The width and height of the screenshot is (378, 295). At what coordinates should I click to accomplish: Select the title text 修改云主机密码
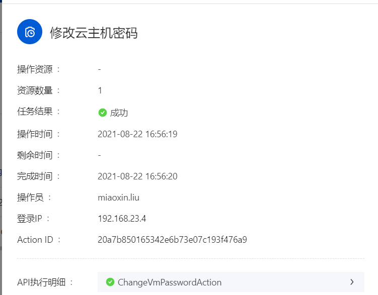94,33
